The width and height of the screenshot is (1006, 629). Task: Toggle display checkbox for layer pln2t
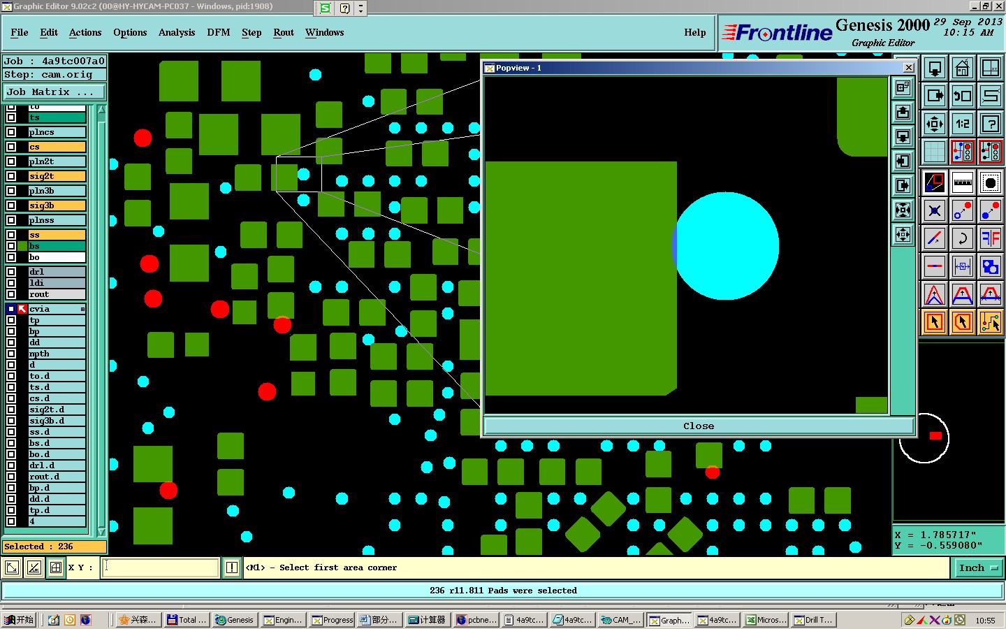(11, 161)
